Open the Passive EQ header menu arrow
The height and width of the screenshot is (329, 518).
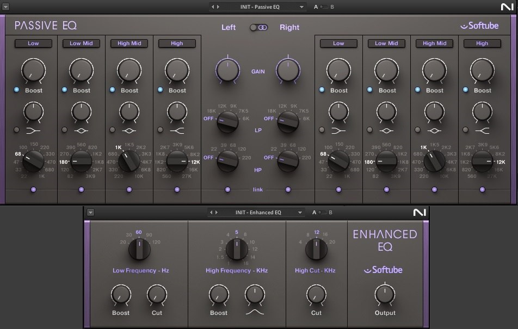click(x=5, y=7)
